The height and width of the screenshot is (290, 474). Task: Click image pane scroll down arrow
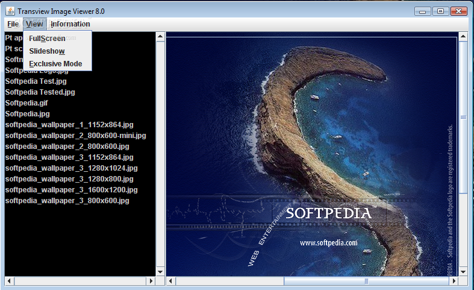click(x=463, y=271)
